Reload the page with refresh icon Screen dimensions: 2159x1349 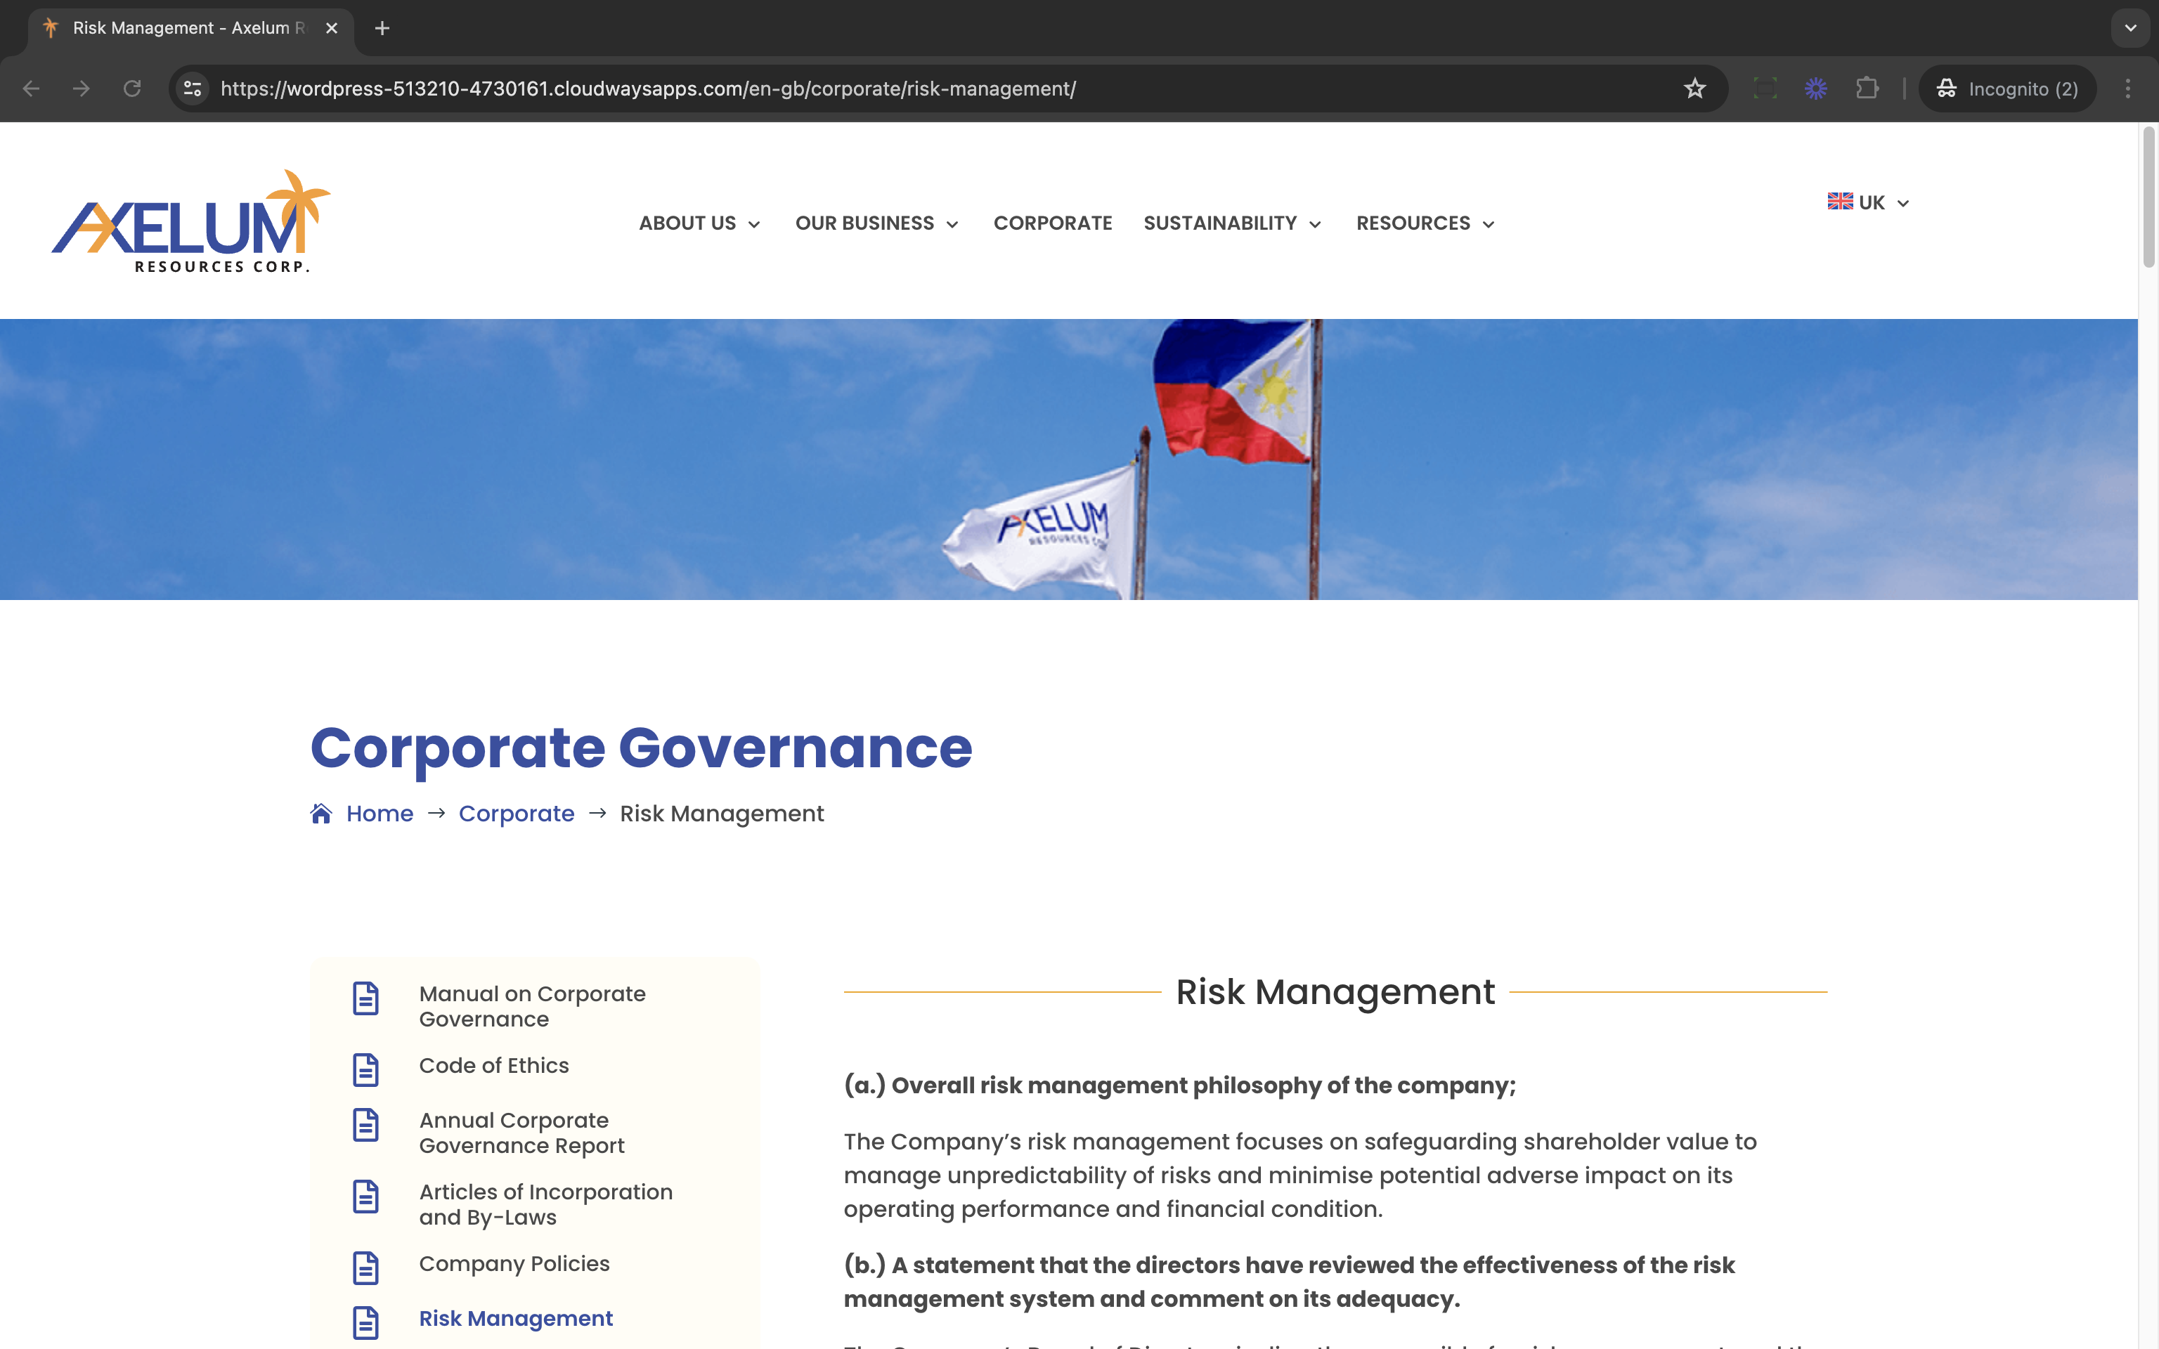coord(132,89)
